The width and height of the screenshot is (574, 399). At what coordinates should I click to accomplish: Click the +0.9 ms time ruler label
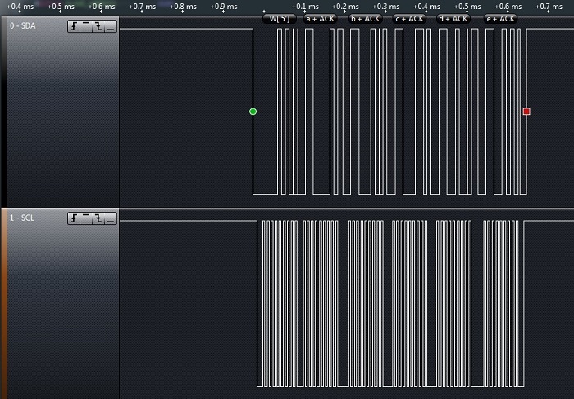[223, 7]
